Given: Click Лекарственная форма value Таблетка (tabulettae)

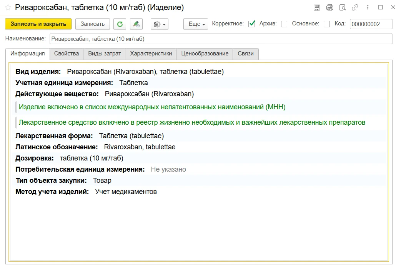Looking at the screenshot, I should (131, 136).
